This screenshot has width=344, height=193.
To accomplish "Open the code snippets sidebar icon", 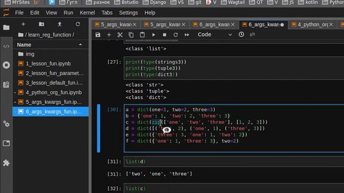I will (x=6, y=47).
